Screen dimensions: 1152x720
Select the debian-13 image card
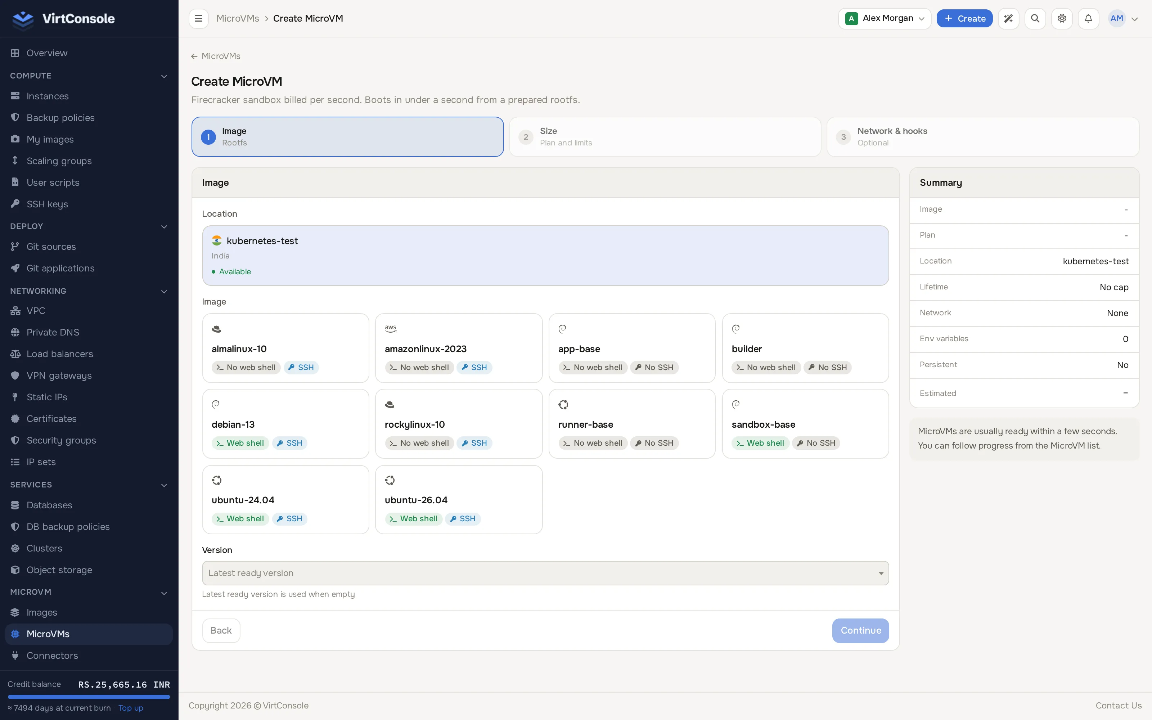[x=285, y=423]
